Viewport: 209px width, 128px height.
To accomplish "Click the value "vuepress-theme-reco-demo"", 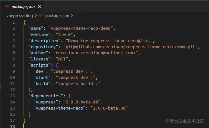I will (81, 28).
